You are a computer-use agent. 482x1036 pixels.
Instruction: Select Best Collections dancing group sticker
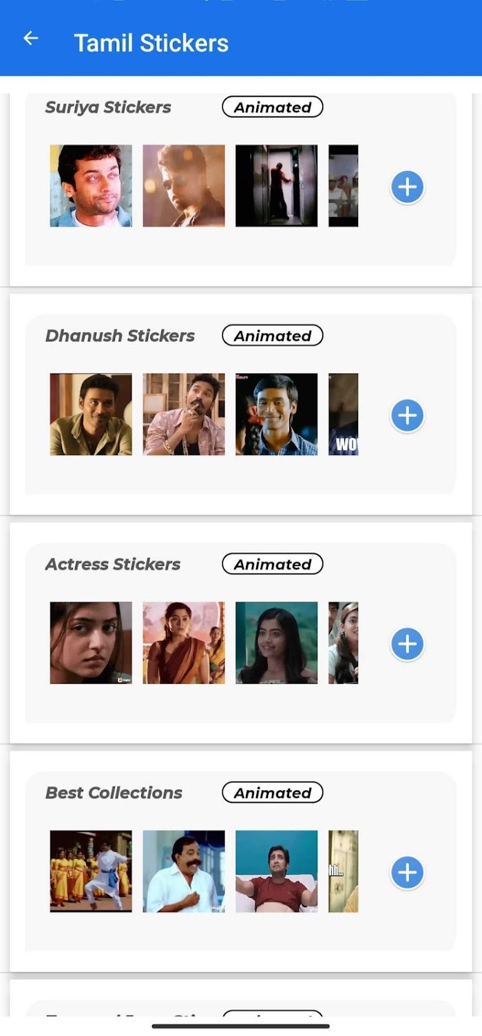click(91, 871)
